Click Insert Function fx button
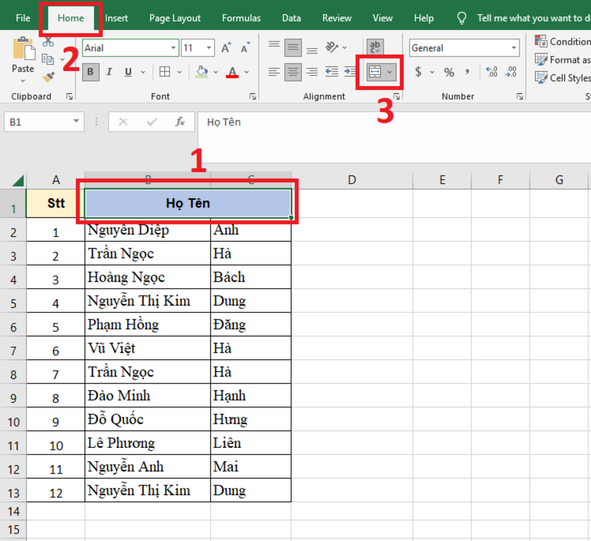This screenshot has width=591, height=541. click(x=180, y=121)
